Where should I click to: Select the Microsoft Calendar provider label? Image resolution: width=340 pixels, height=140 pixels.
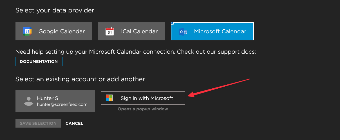coord(220,31)
